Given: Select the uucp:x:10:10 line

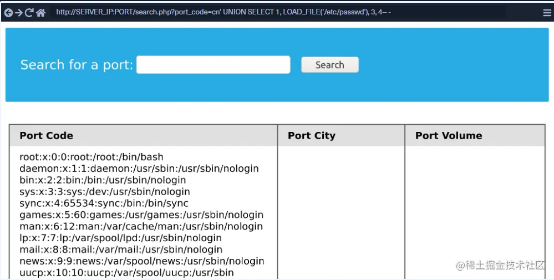Looking at the screenshot, I should 127,273.
